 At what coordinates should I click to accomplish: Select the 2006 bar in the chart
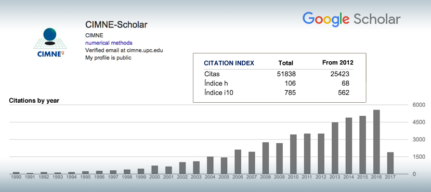click(x=238, y=162)
